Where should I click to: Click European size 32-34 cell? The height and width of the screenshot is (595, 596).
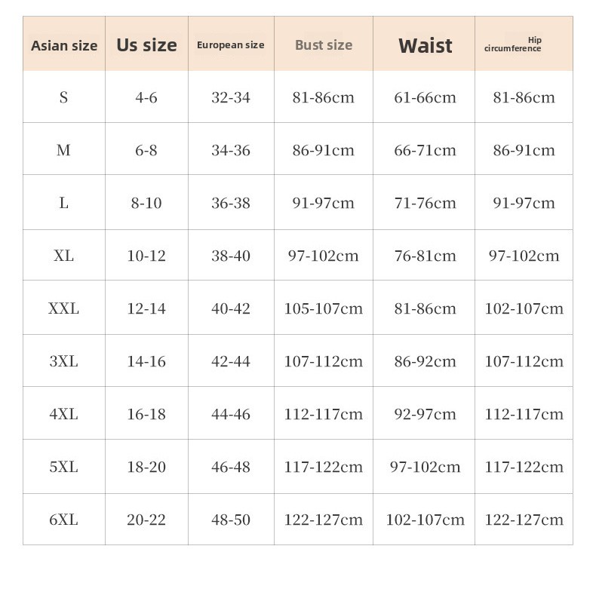point(231,97)
